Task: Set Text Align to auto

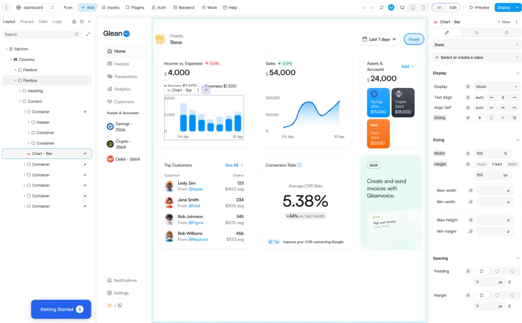Action: pos(480,98)
